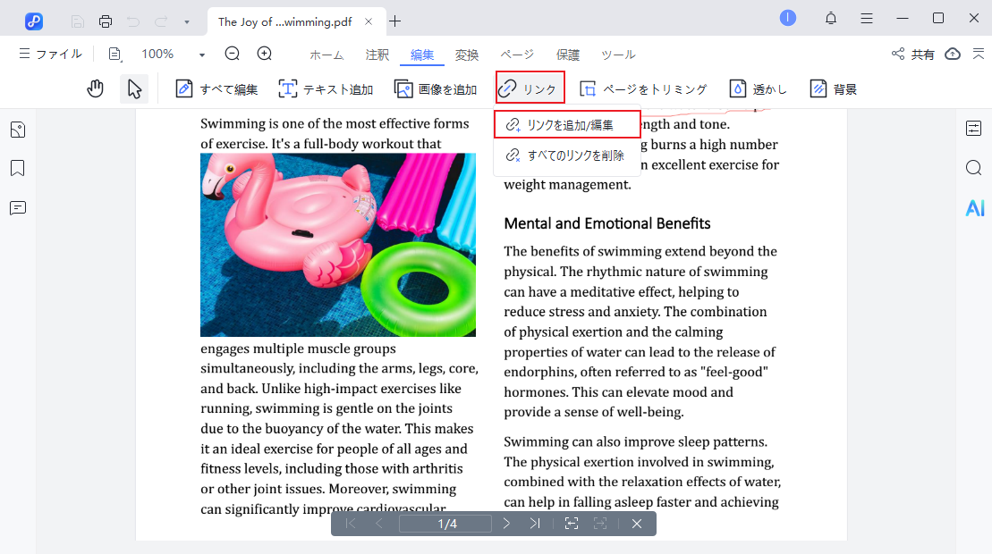Open the ファイル menu
The width and height of the screenshot is (992, 554).
coord(51,55)
